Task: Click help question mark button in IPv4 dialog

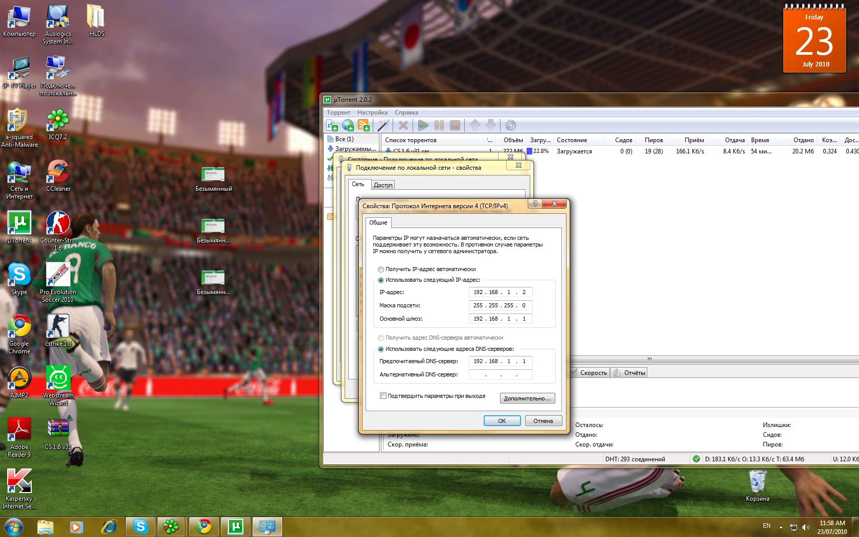Action: coord(535,204)
